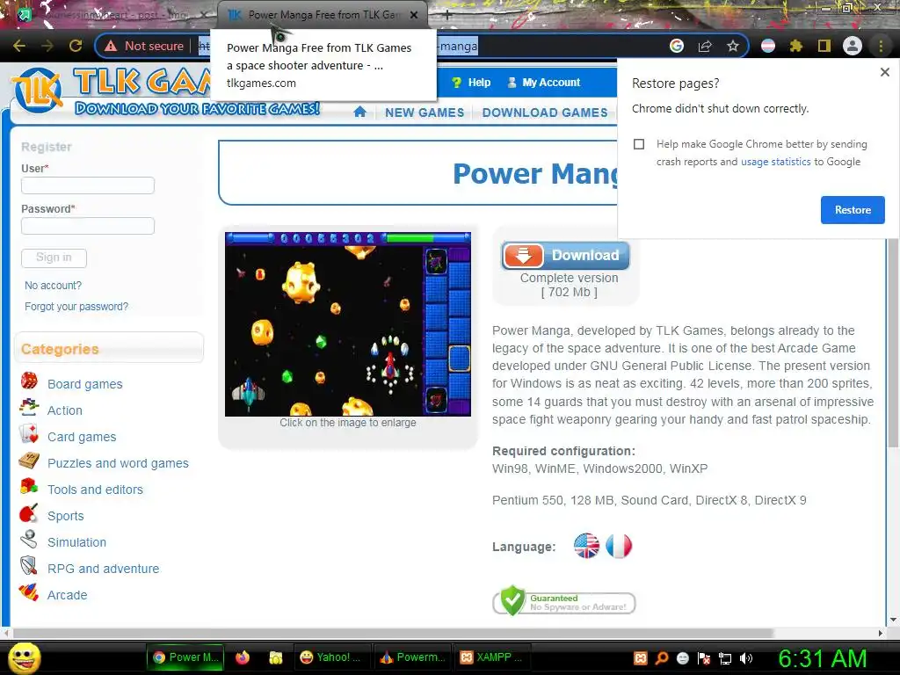This screenshot has height=675, width=900.
Task: Switch to Yahoo! taskbar window
Action: [x=332, y=657]
